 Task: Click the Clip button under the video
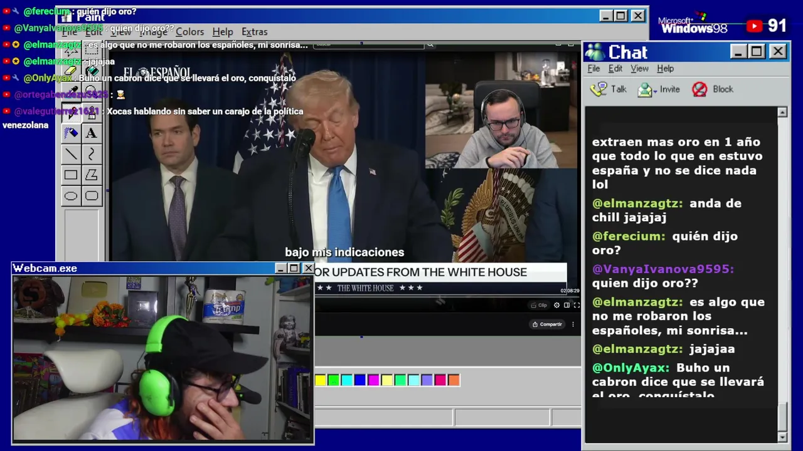pos(539,305)
